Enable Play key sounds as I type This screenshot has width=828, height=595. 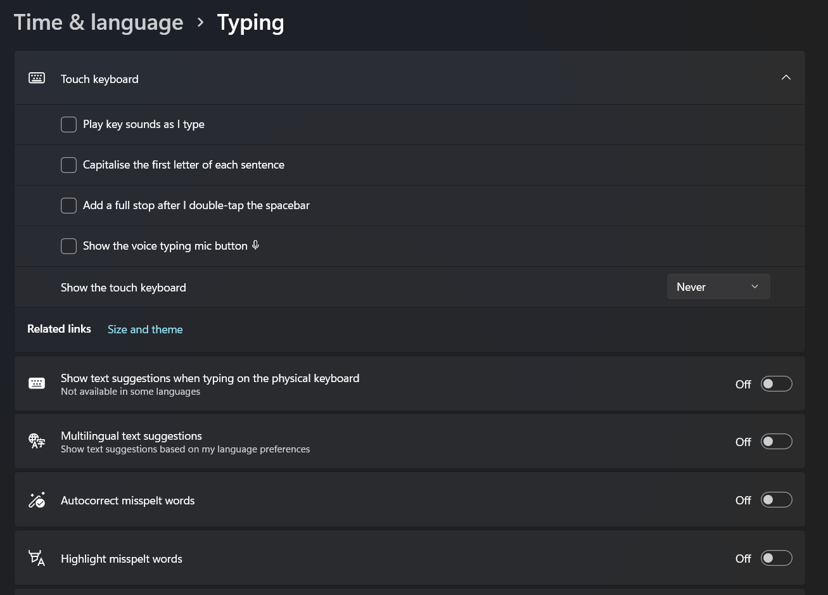68,124
